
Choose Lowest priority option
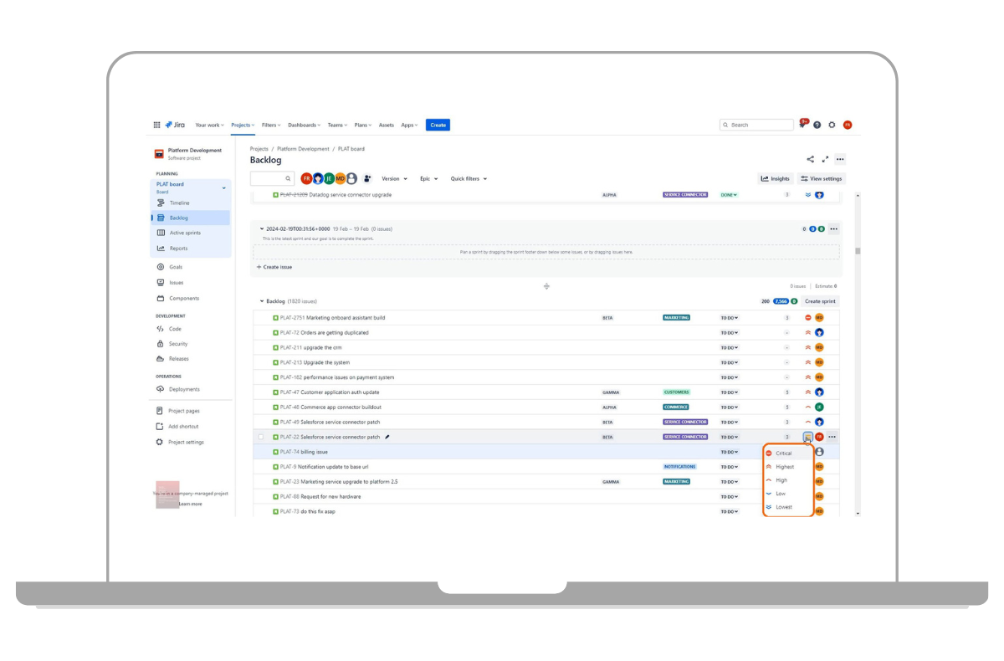click(x=783, y=507)
